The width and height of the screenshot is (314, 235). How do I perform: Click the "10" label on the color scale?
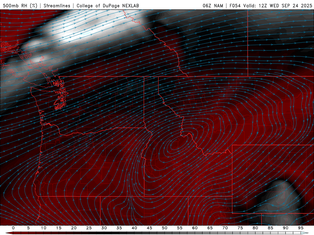coord(44,228)
